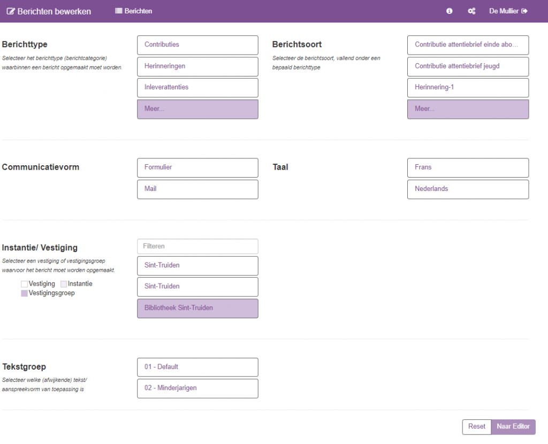Select Contributie attentiebrief jeugd
The width and height of the screenshot is (548, 444).
pos(468,66)
